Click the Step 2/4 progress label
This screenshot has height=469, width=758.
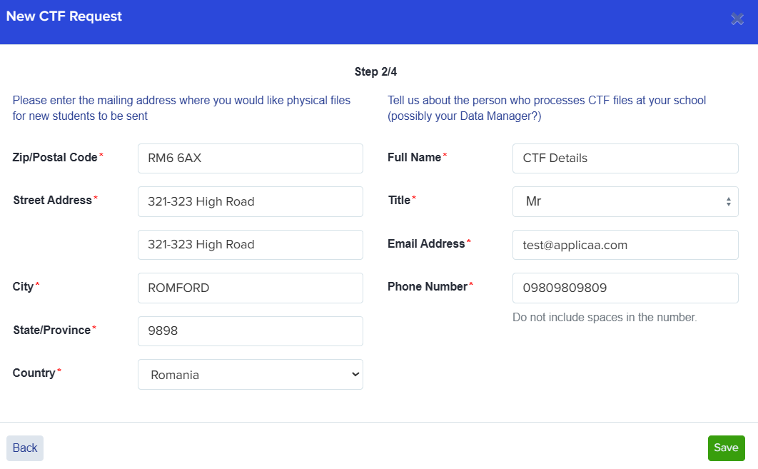click(x=375, y=71)
